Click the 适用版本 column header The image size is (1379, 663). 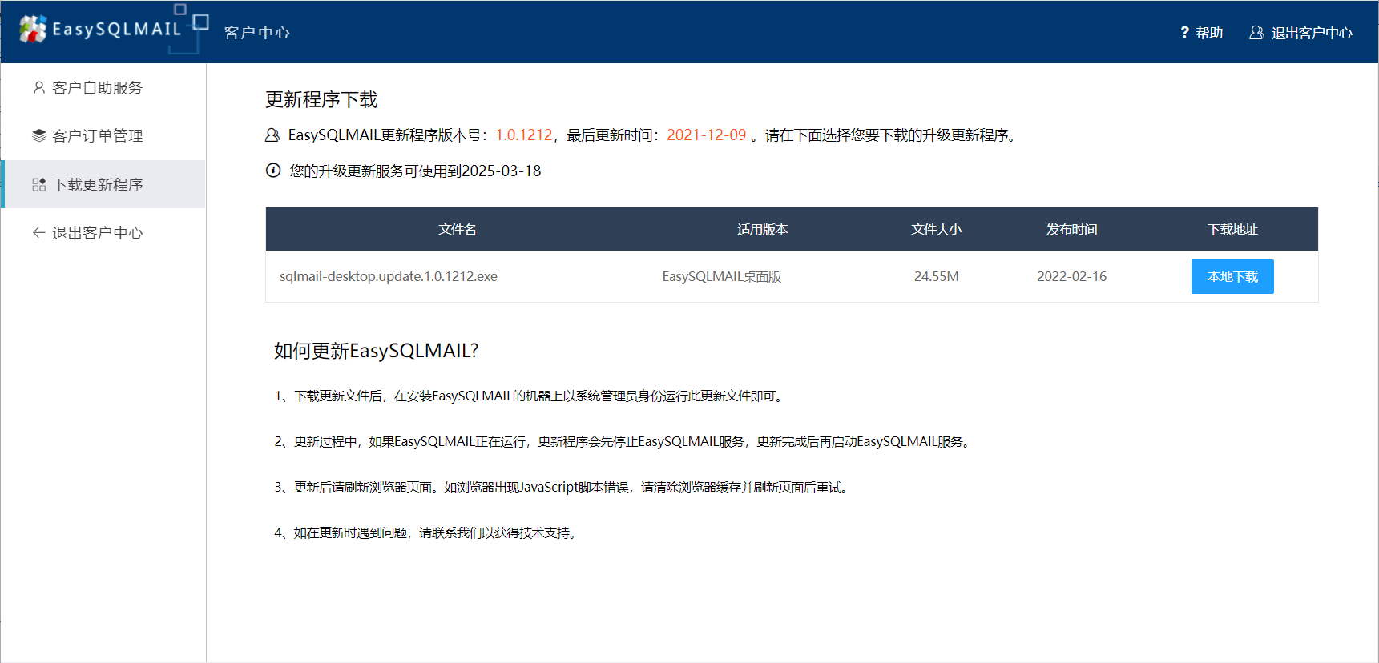point(762,229)
